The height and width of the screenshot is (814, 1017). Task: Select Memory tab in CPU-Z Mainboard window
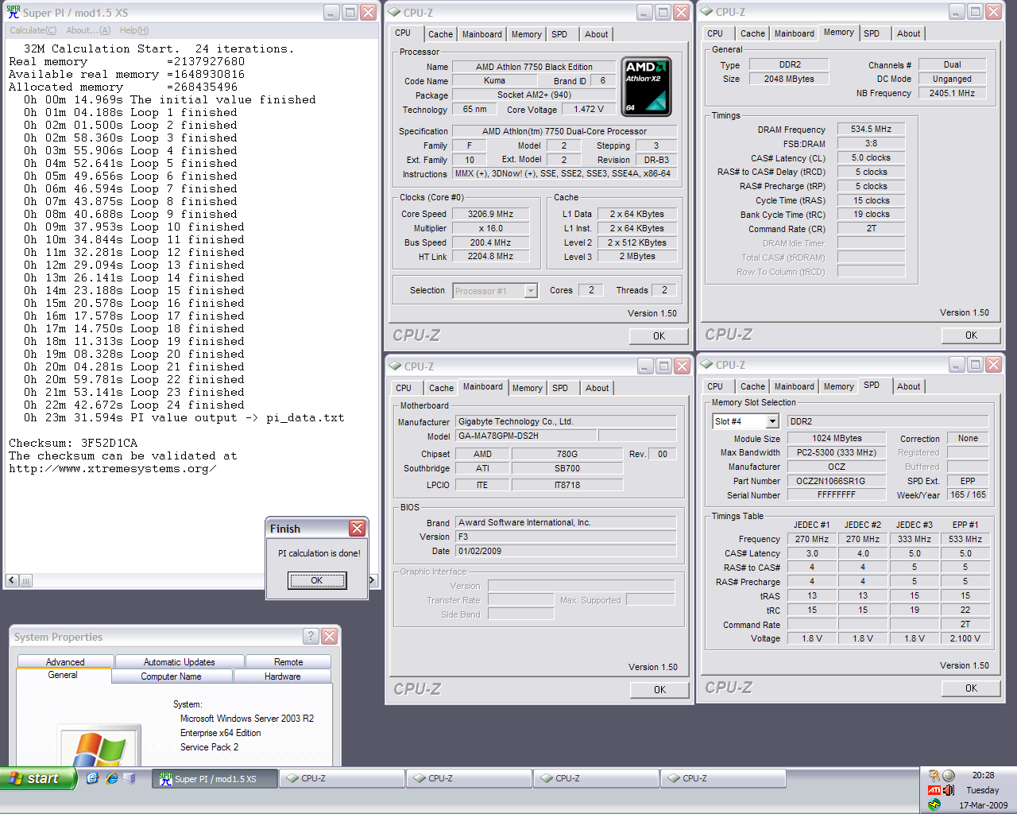tap(527, 388)
